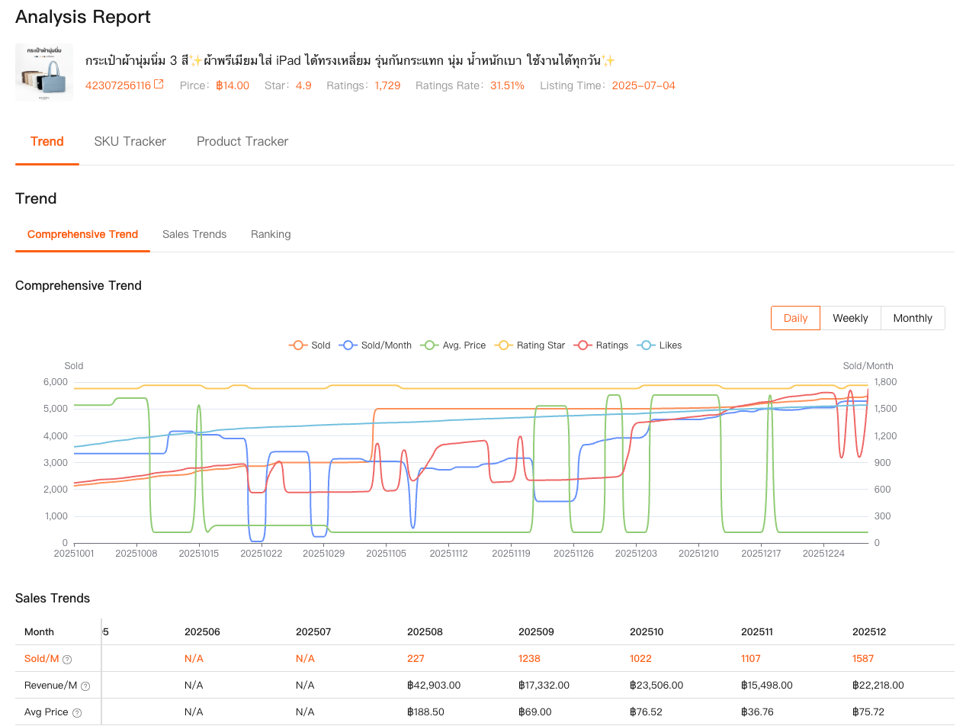Select the Daily chart interval
The width and height of the screenshot is (966, 726).
[x=795, y=318]
